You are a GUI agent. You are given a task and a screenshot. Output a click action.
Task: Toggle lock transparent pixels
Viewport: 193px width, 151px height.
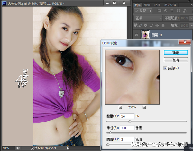145,25
